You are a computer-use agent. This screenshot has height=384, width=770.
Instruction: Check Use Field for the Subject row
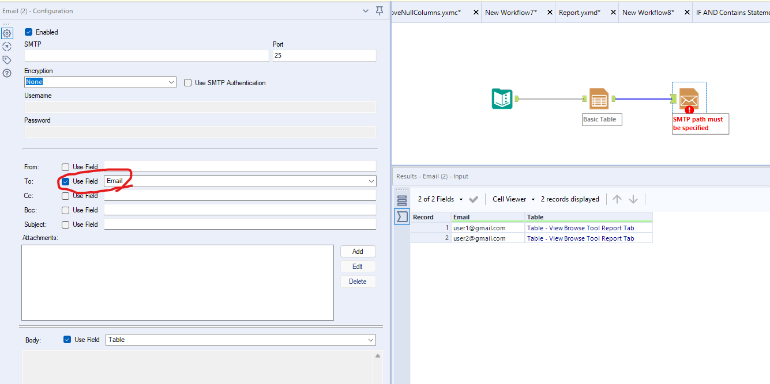(65, 225)
